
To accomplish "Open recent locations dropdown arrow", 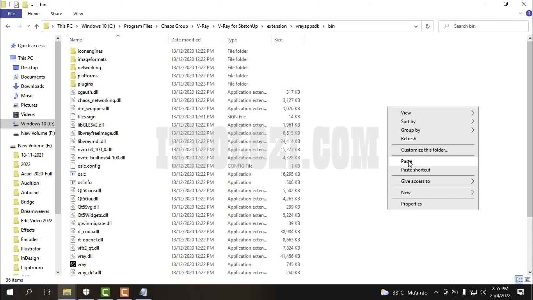I will 28,26.
